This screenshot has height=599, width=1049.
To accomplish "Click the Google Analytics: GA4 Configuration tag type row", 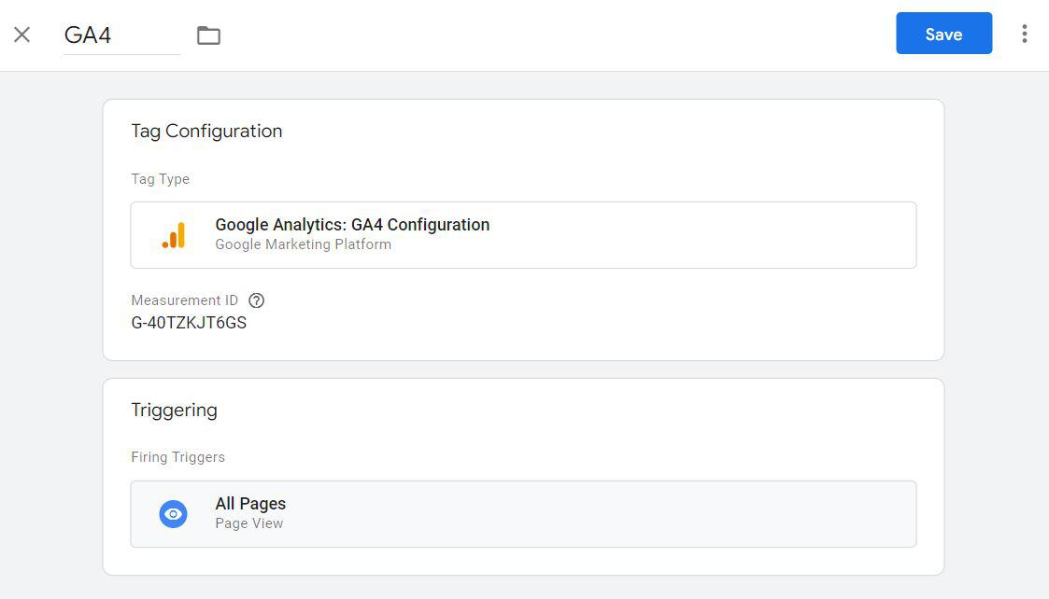I will point(523,234).
